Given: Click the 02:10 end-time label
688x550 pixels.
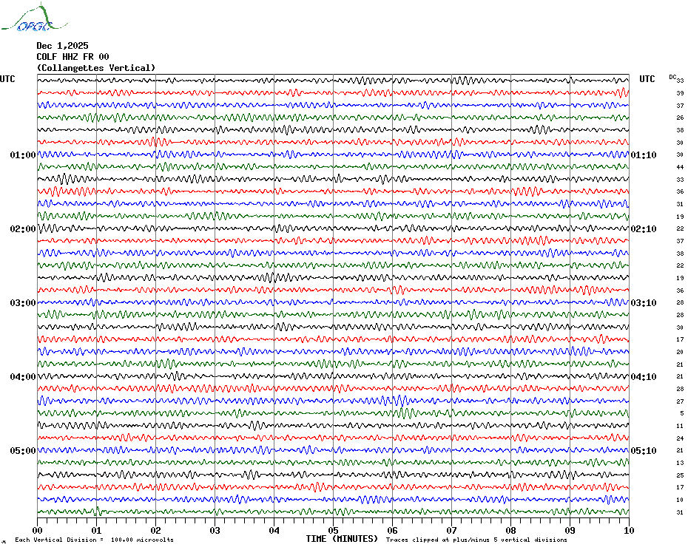Looking at the screenshot, I should coord(644,229).
